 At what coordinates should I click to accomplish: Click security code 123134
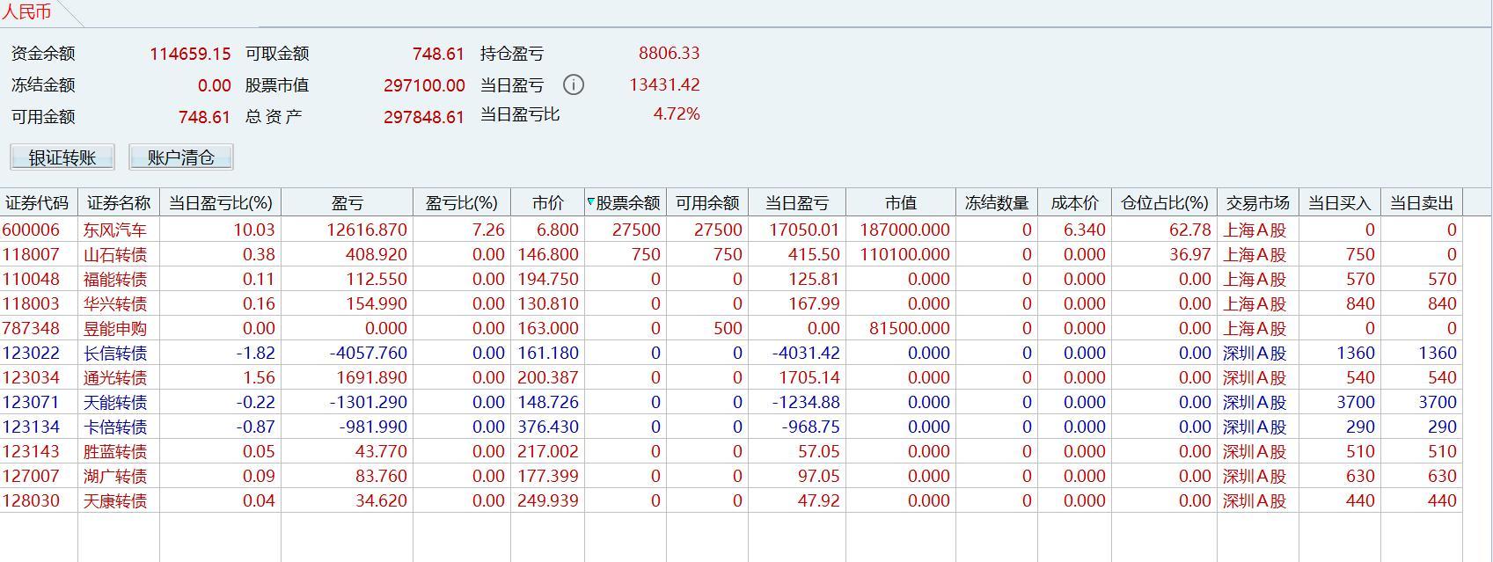(31, 427)
